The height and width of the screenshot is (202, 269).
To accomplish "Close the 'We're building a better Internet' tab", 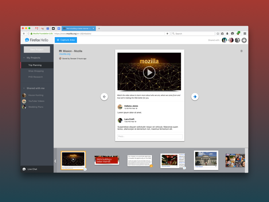I will click(x=93, y=29).
